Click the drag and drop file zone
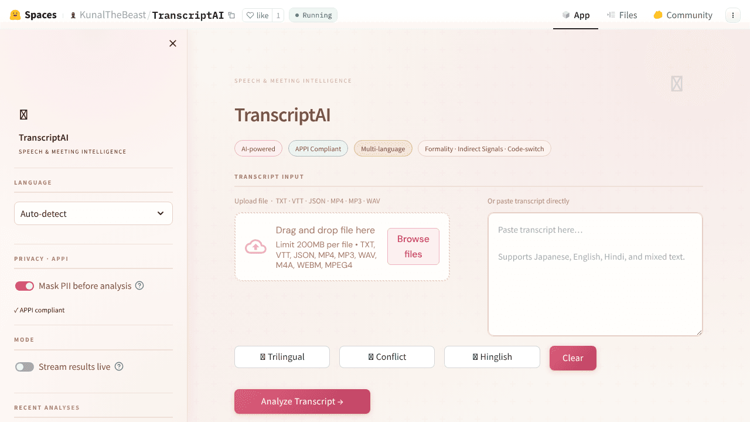This screenshot has height=422, width=750. (x=342, y=247)
